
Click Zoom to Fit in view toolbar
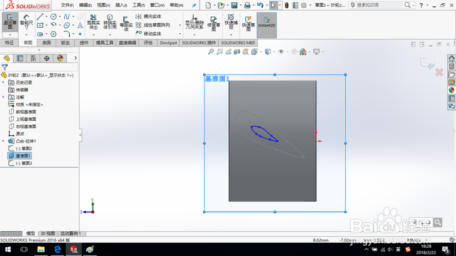click(211, 52)
